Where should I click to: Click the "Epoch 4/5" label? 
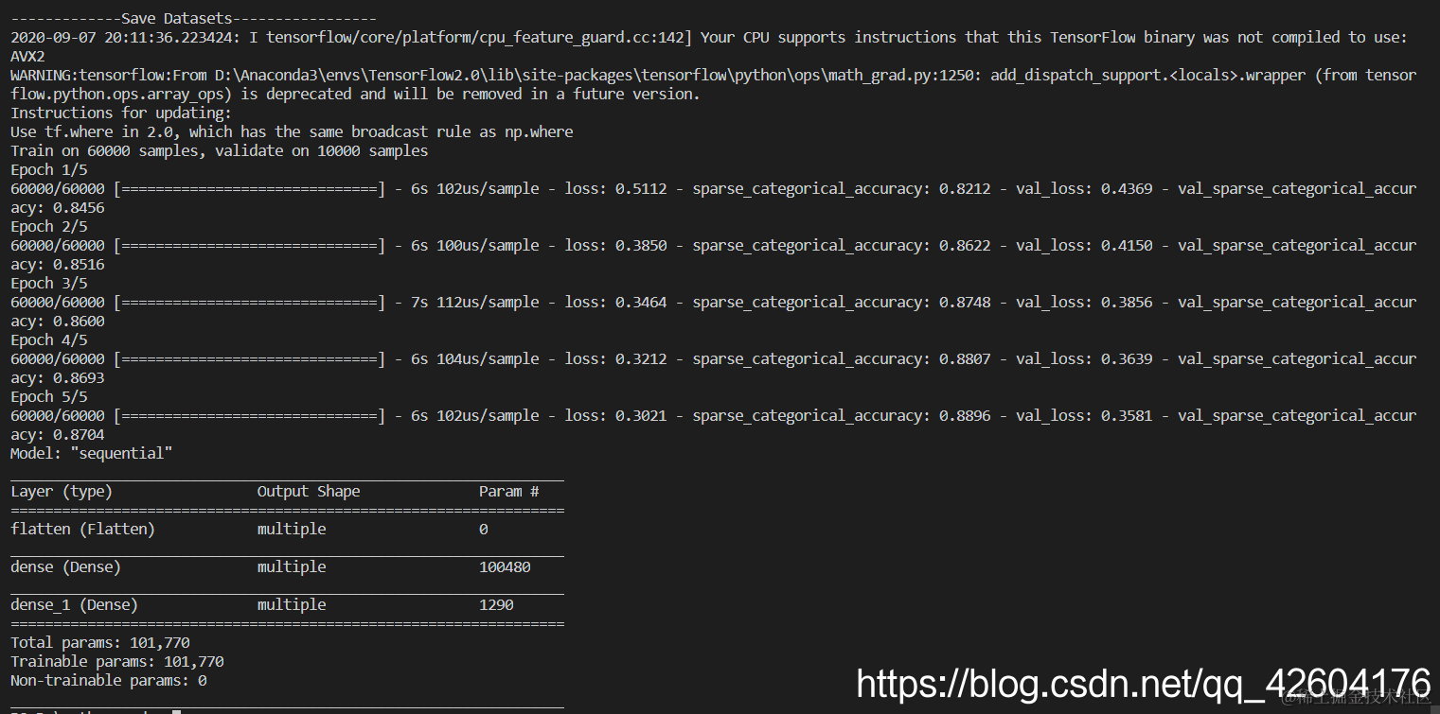(49, 340)
